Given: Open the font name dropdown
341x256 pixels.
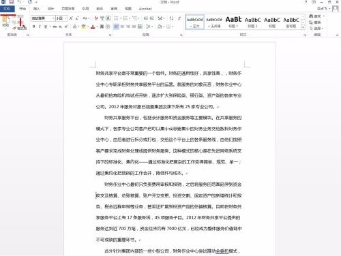Looking at the screenshot, I should pos(53,18).
